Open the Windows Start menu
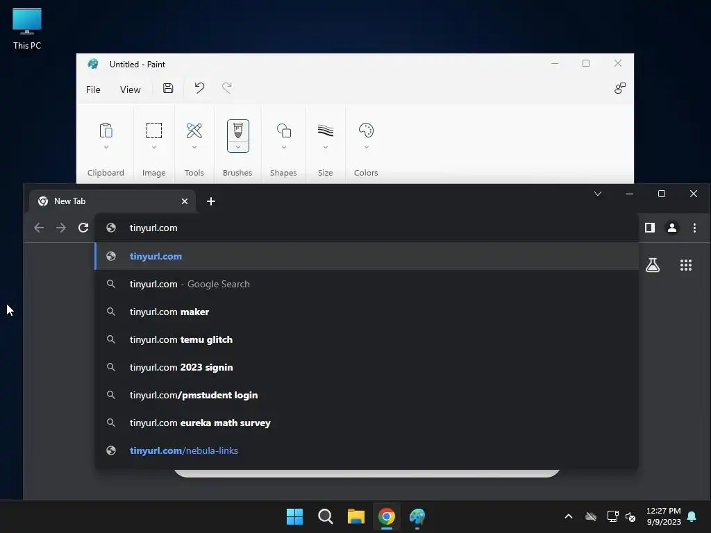 [x=294, y=516]
